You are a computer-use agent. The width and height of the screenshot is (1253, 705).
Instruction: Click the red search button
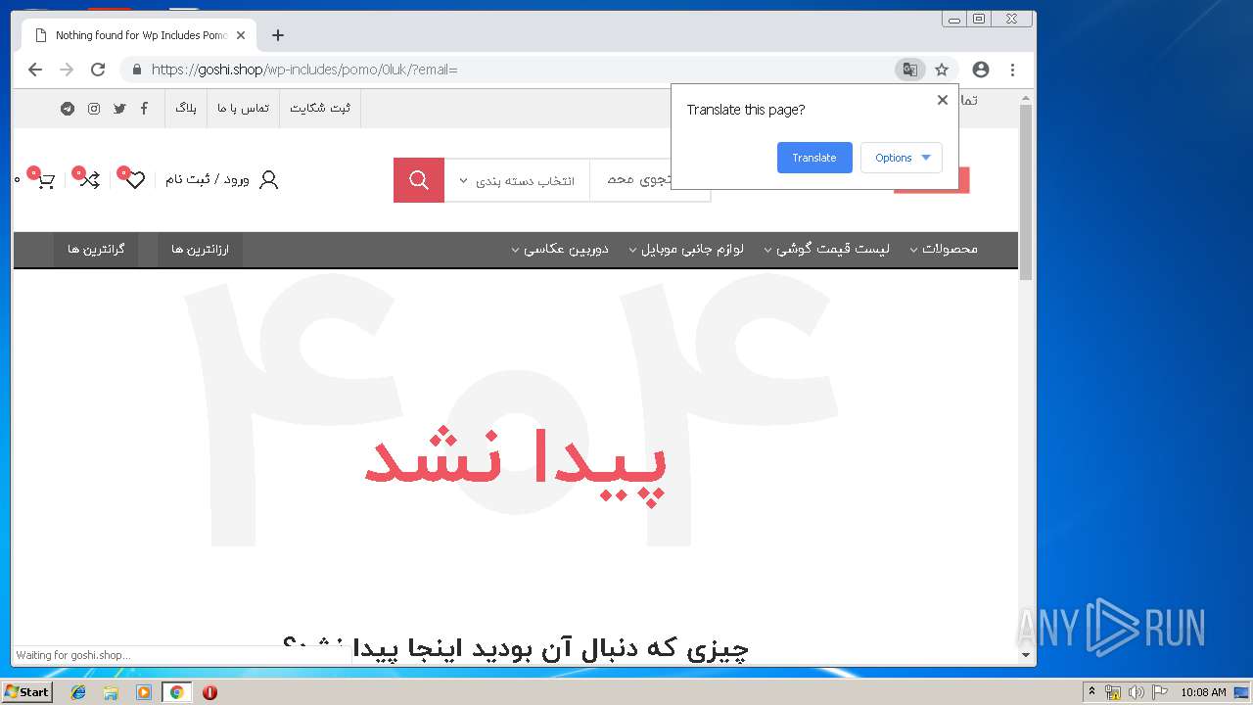point(419,180)
